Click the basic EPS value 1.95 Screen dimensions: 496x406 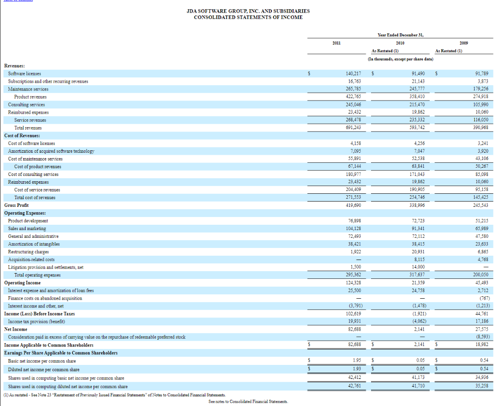pyautogui.click(x=357, y=360)
